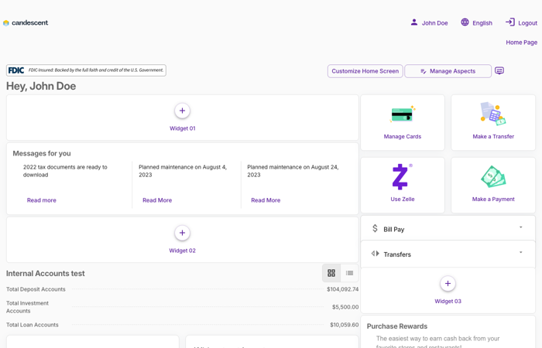The height and width of the screenshot is (348, 542).
Task: Click Planned maintenance on August 24 text
Action: pos(293,171)
